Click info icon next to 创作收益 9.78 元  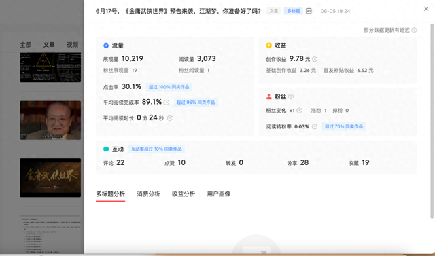pyautogui.click(x=315, y=59)
